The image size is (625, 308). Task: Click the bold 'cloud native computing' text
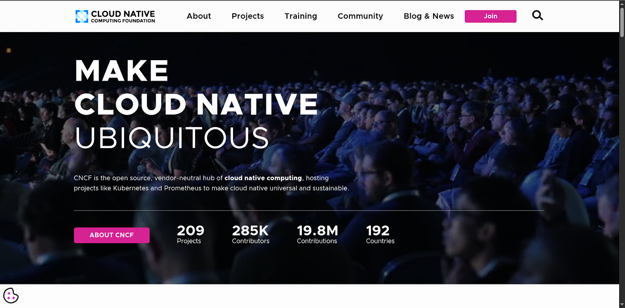[263, 178]
